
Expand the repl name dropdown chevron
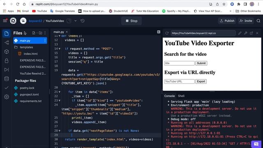tap(76, 21)
